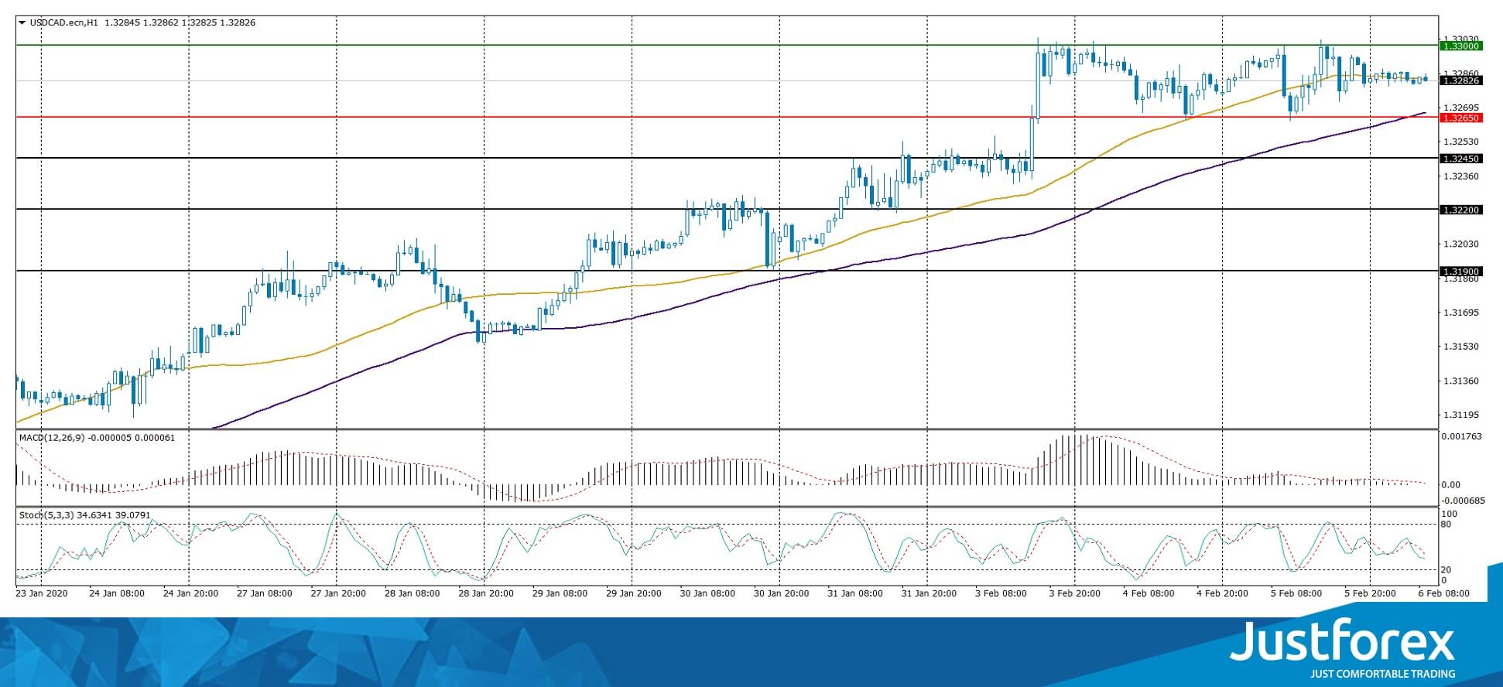Click the 1.32360 price axis label
The width and height of the screenshot is (1503, 687).
point(1461,176)
